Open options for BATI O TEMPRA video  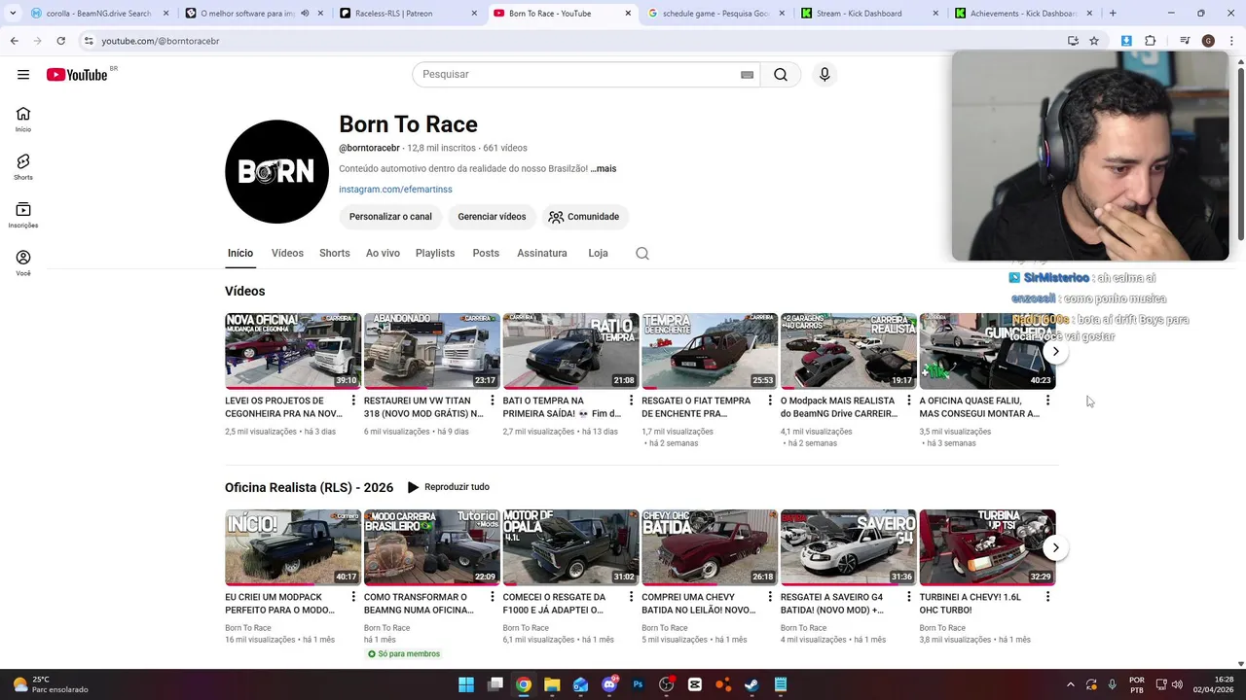(x=631, y=401)
